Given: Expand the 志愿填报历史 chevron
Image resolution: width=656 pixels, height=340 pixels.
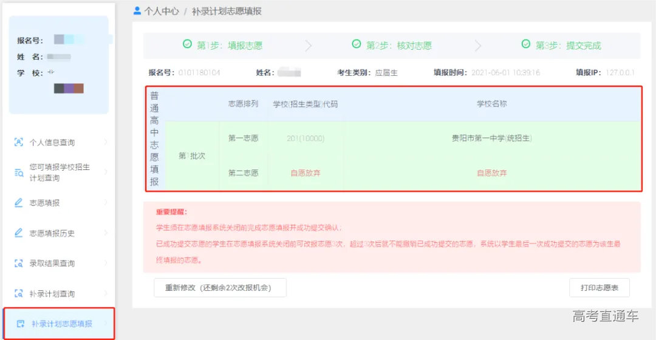Looking at the screenshot, I should pyautogui.click(x=106, y=233).
